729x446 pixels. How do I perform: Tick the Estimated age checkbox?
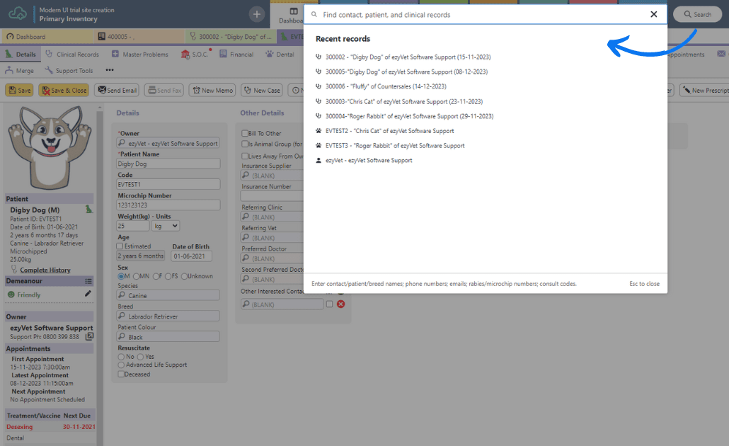(120, 246)
